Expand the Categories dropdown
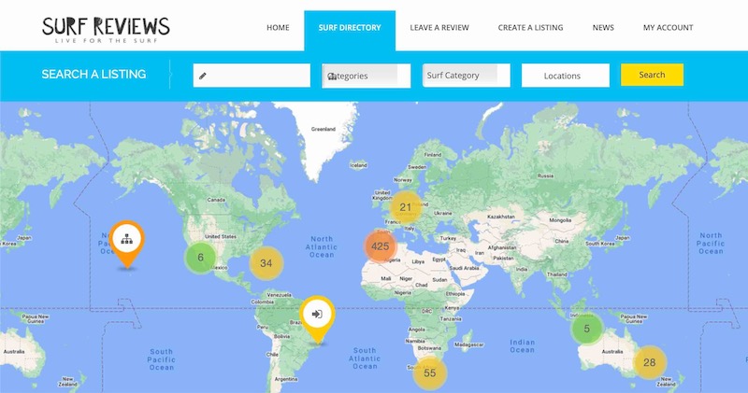 click(x=366, y=76)
